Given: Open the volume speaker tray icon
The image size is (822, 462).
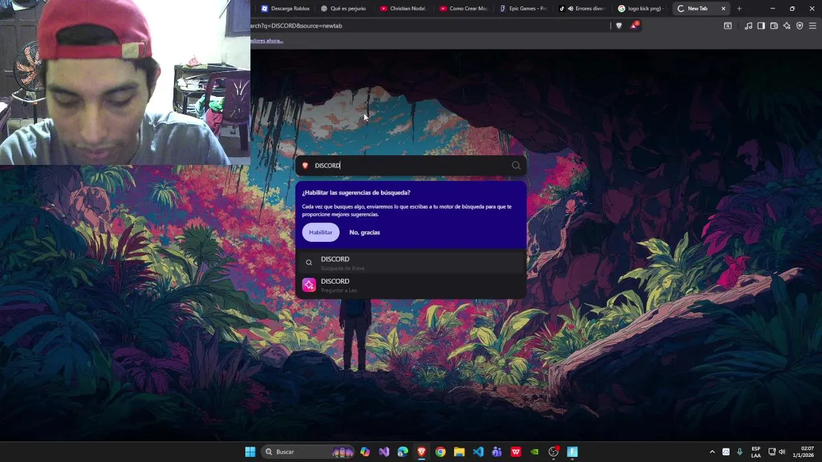Looking at the screenshot, I should (x=782, y=452).
